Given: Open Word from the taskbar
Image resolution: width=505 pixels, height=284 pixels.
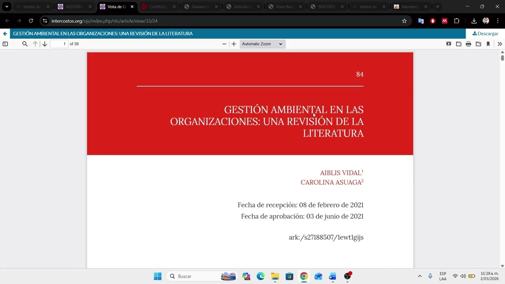Looking at the screenshot, I should [332, 276].
